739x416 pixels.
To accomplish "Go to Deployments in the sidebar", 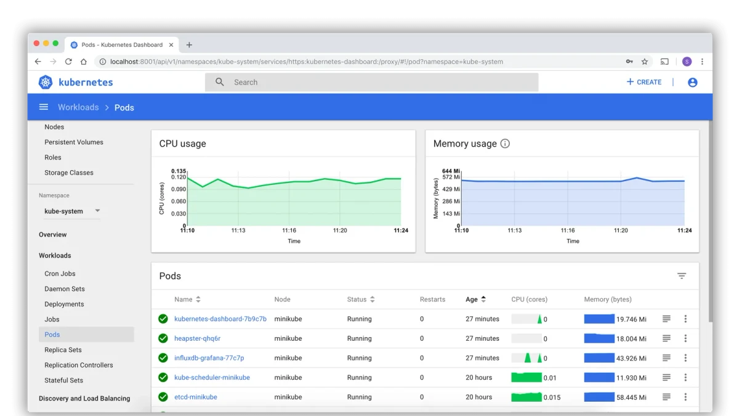I will (x=64, y=304).
